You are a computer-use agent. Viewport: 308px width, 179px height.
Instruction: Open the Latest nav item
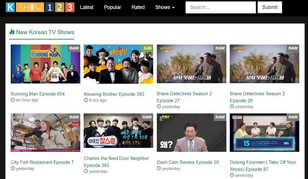87,7
